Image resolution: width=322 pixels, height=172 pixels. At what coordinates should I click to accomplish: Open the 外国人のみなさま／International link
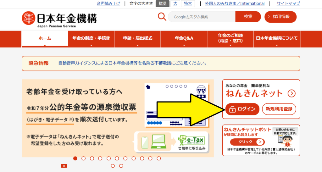[x=235, y=3]
